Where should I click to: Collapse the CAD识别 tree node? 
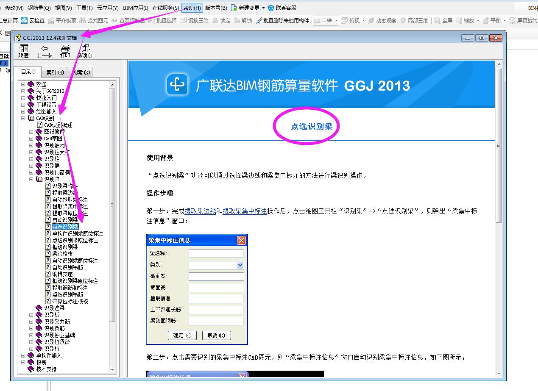(x=23, y=118)
